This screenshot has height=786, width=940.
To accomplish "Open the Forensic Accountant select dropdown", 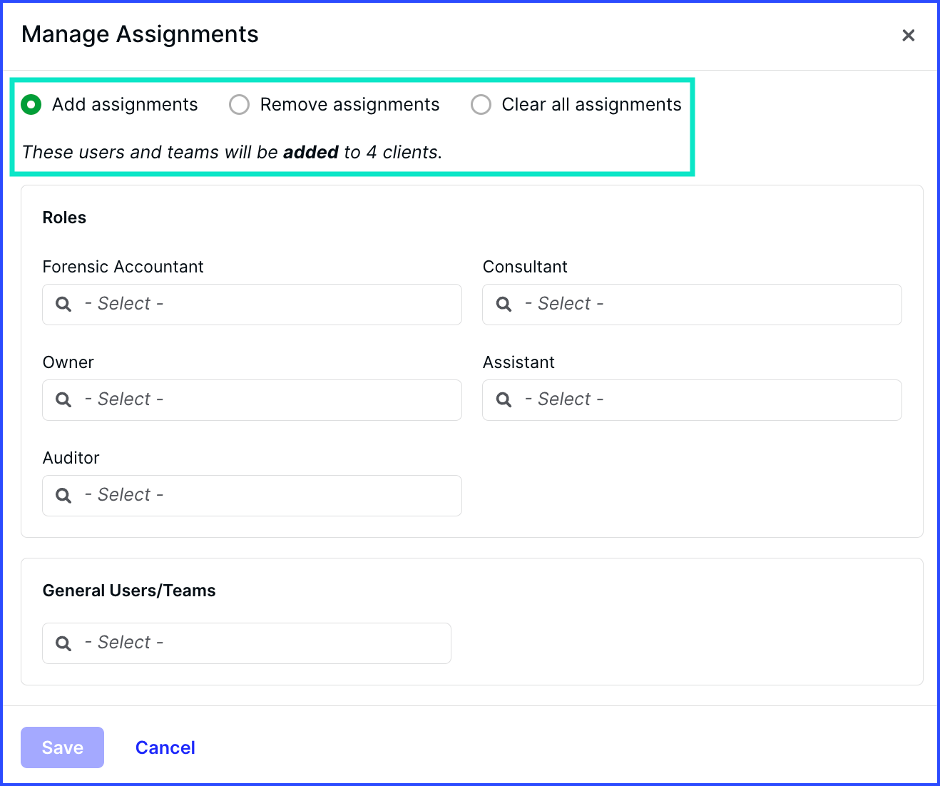I will click(x=252, y=305).
